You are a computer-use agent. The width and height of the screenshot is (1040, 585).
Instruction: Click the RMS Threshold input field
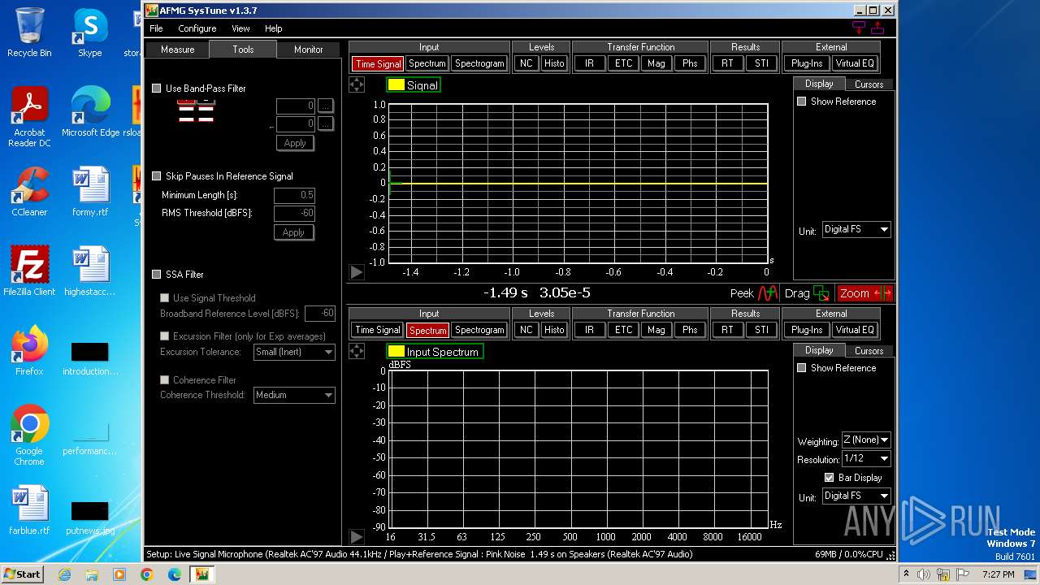[x=294, y=213]
